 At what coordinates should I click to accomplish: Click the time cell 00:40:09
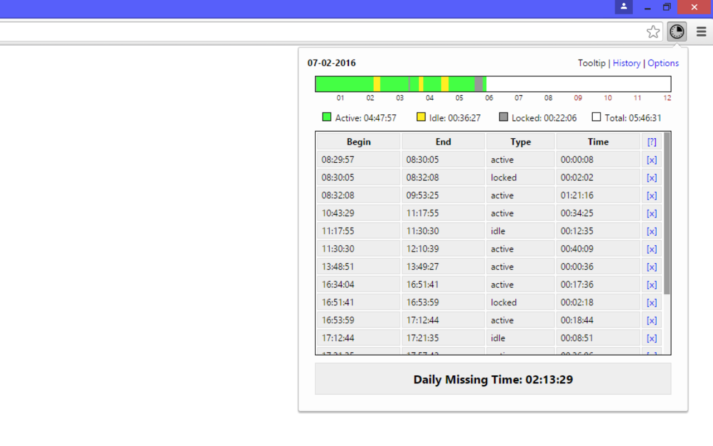(x=598, y=249)
